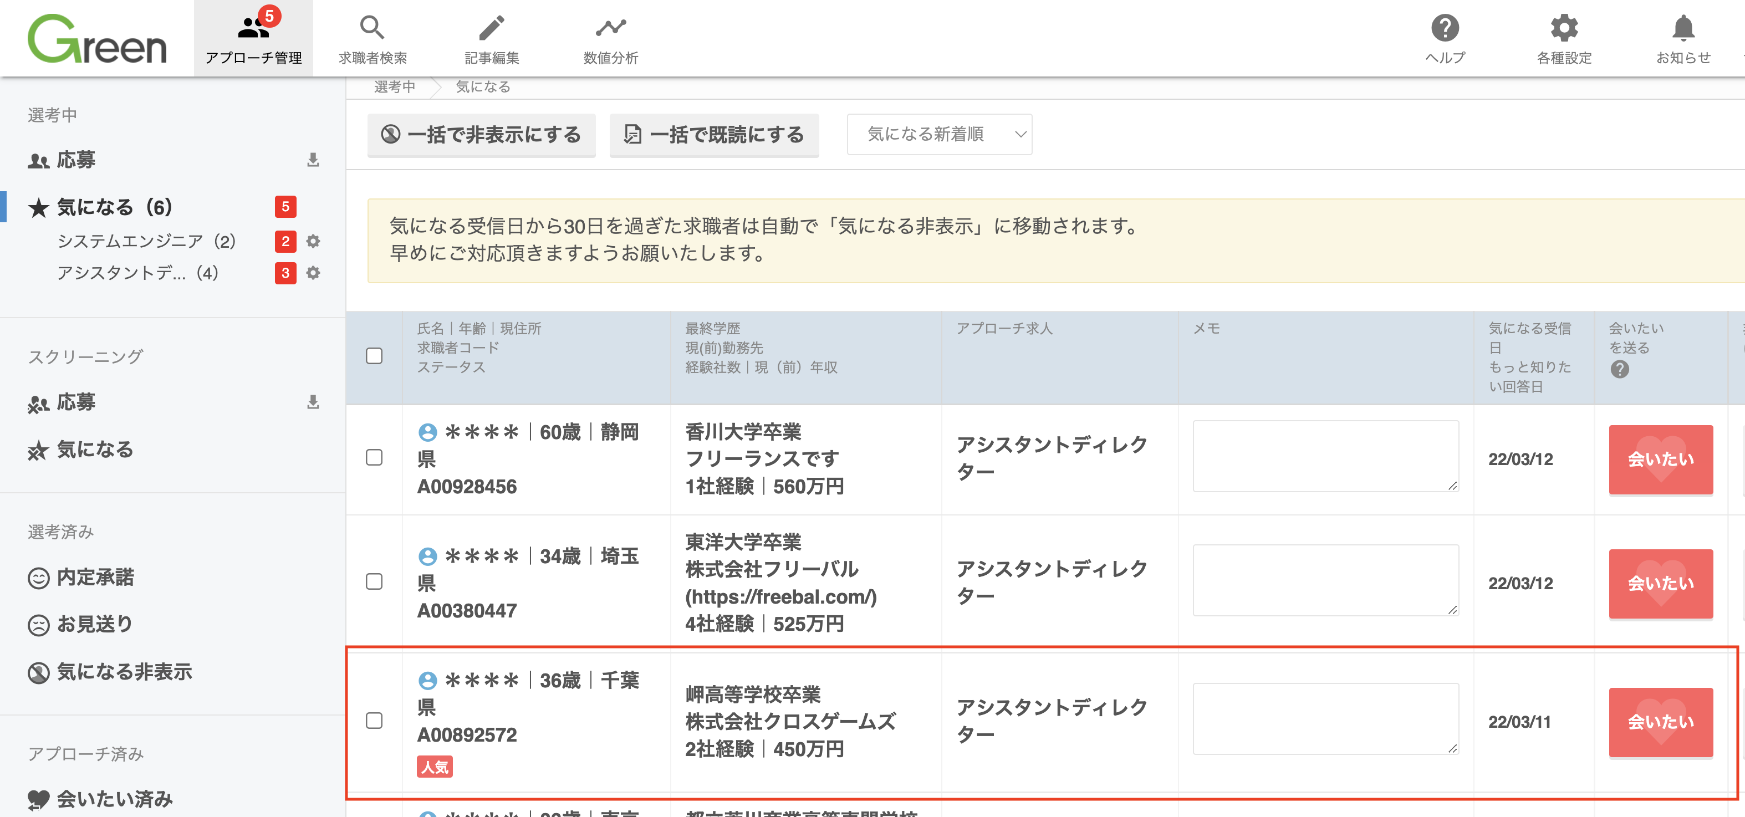Image resolution: width=1745 pixels, height=817 pixels.
Task: Open the 記事編集 pencil icon
Action: pos(492,28)
